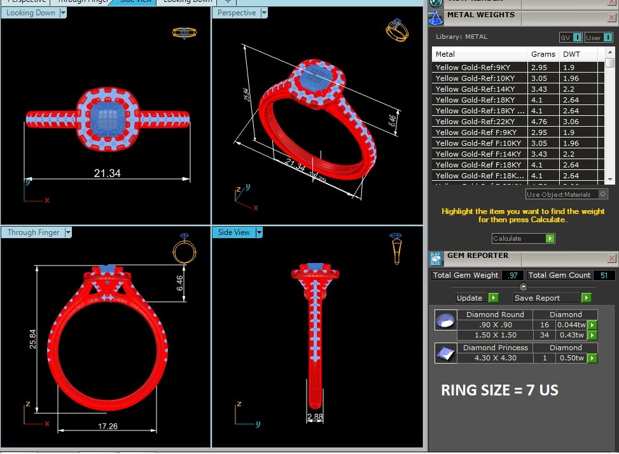The width and height of the screenshot is (619, 454).
Task: Click the Diamond Round gem thumbnail
Action: tap(445, 320)
